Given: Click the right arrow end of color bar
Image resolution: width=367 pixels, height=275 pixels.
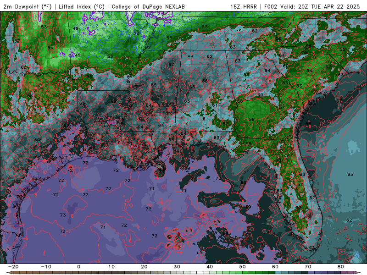Looking at the screenshot, I should click(358, 273).
